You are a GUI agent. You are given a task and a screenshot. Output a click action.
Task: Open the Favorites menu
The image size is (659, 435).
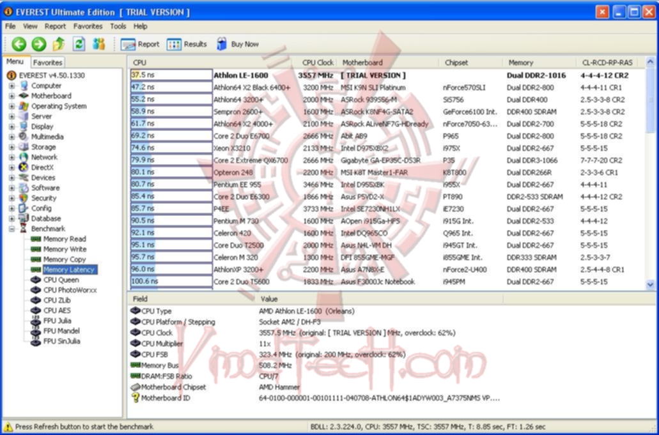point(88,26)
